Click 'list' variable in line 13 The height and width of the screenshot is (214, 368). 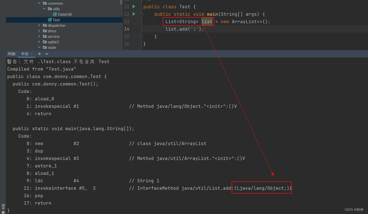[207, 22]
